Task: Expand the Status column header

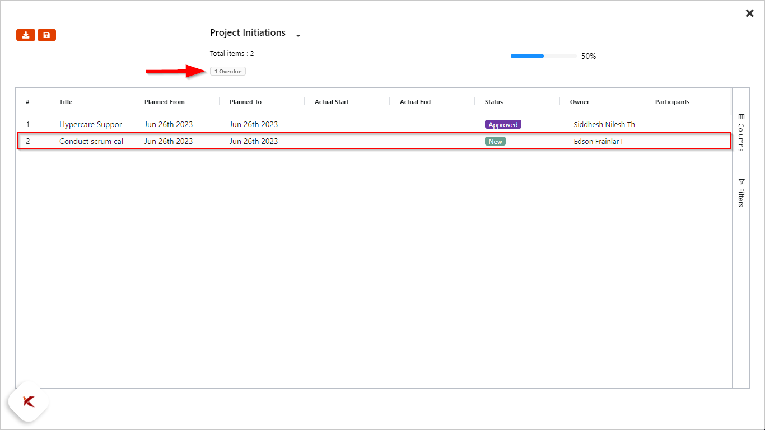Action: tap(493, 102)
